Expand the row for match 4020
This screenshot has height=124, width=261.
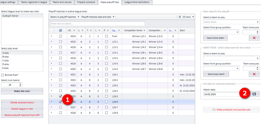pos(52,69)
